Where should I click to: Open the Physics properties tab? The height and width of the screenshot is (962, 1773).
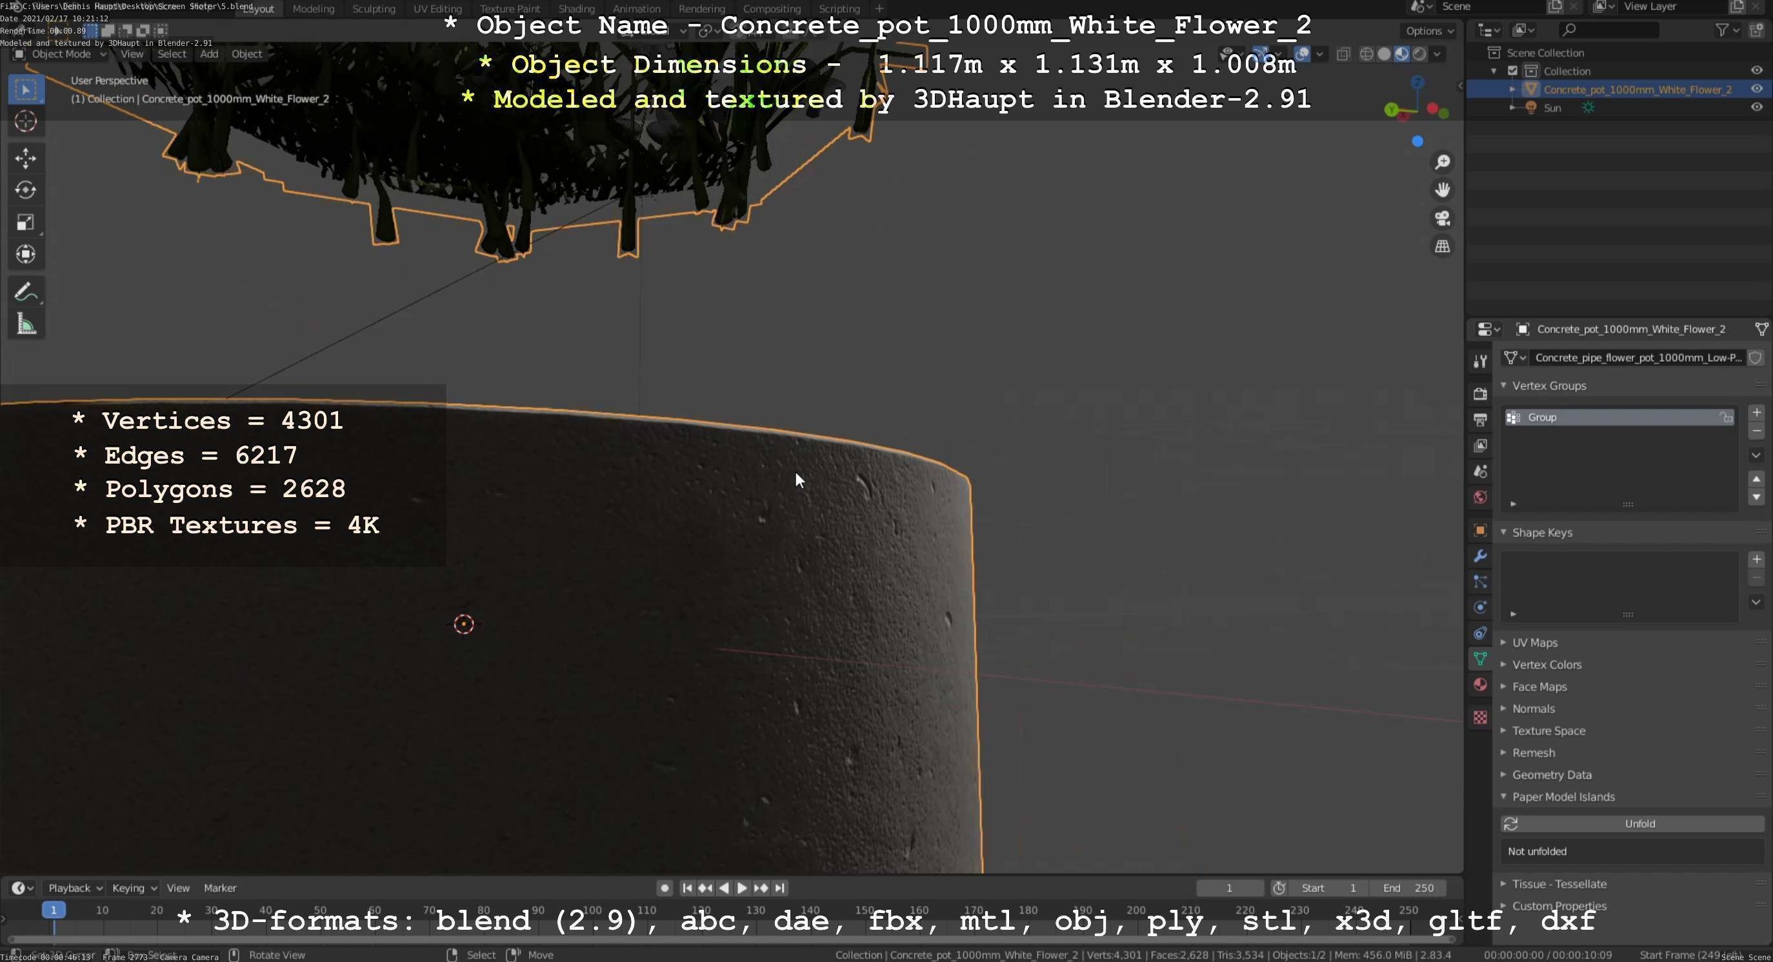[x=1480, y=607]
